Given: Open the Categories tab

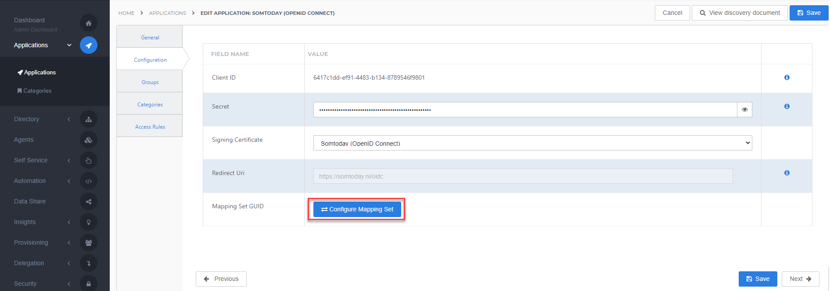Looking at the screenshot, I should [150, 104].
